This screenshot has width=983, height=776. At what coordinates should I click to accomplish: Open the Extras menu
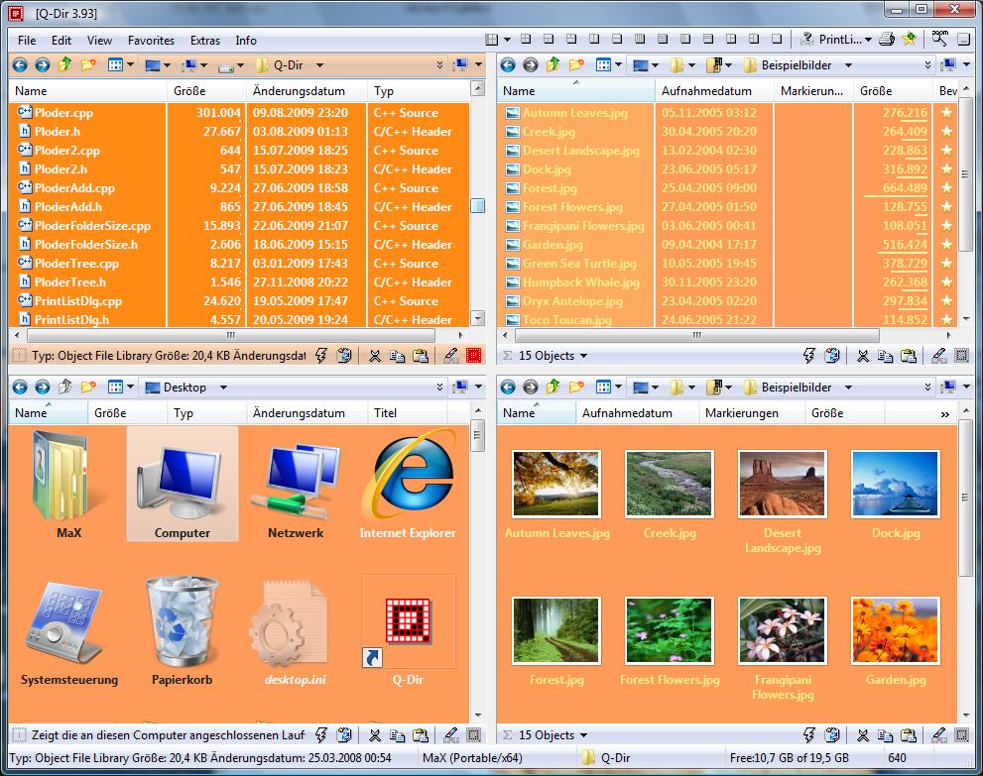tap(204, 41)
